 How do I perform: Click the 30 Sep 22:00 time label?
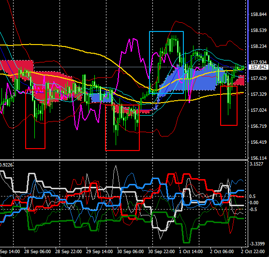[162, 252]
